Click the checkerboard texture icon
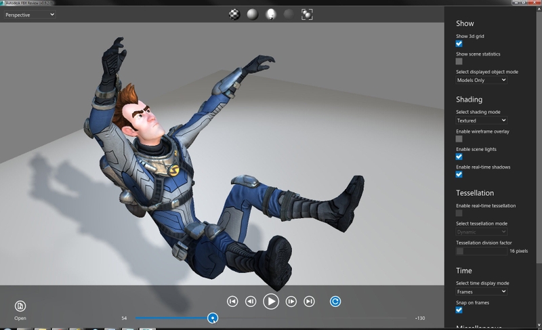Viewport: 542px width, 330px height. point(234,14)
